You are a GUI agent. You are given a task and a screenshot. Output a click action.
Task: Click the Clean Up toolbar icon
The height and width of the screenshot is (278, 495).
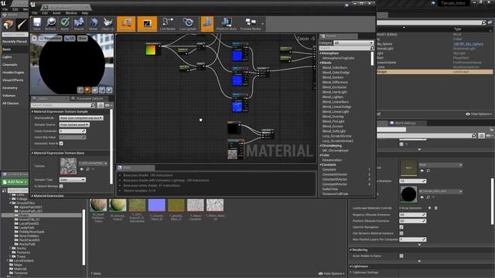108,24
